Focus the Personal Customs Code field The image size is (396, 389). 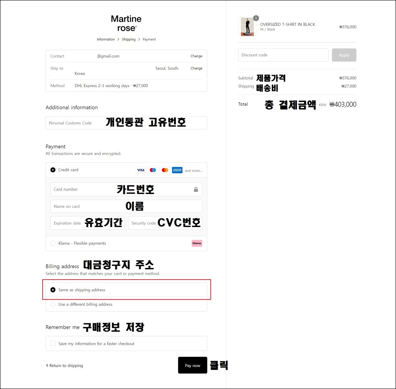click(126, 123)
